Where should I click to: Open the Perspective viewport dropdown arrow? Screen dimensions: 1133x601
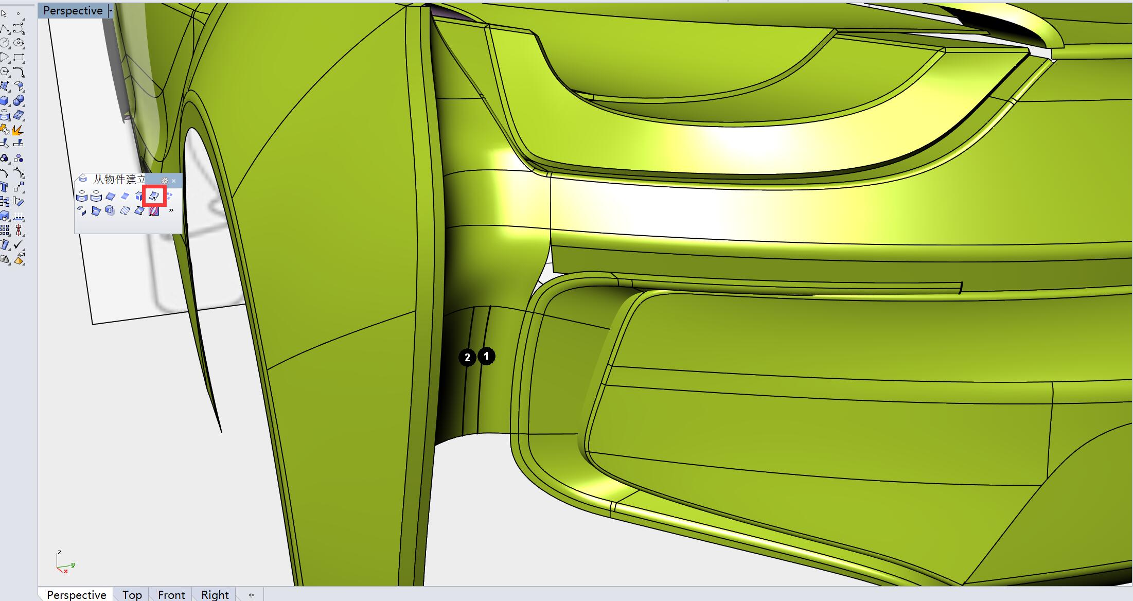[x=110, y=10]
